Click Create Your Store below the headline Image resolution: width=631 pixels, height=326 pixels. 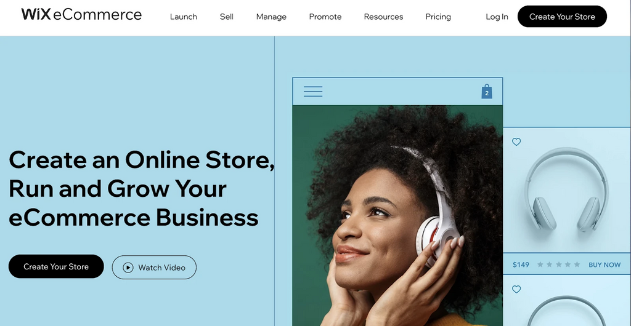(x=56, y=266)
